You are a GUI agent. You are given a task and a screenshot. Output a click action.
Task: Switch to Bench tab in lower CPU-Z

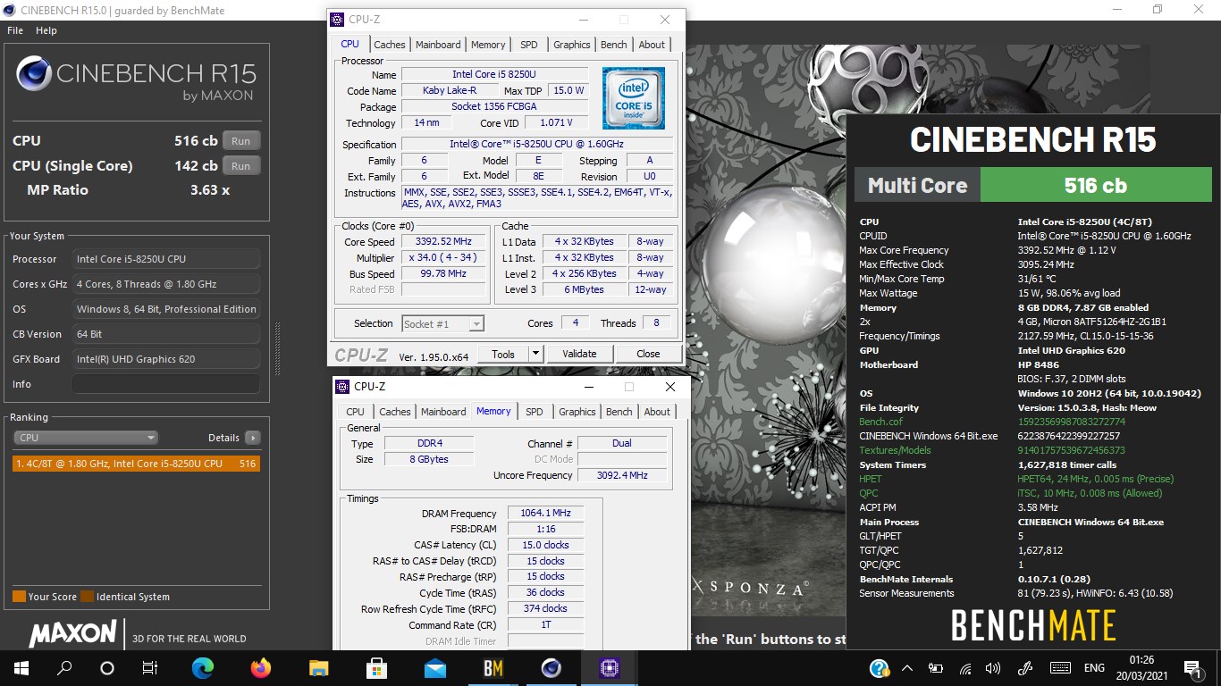(619, 412)
